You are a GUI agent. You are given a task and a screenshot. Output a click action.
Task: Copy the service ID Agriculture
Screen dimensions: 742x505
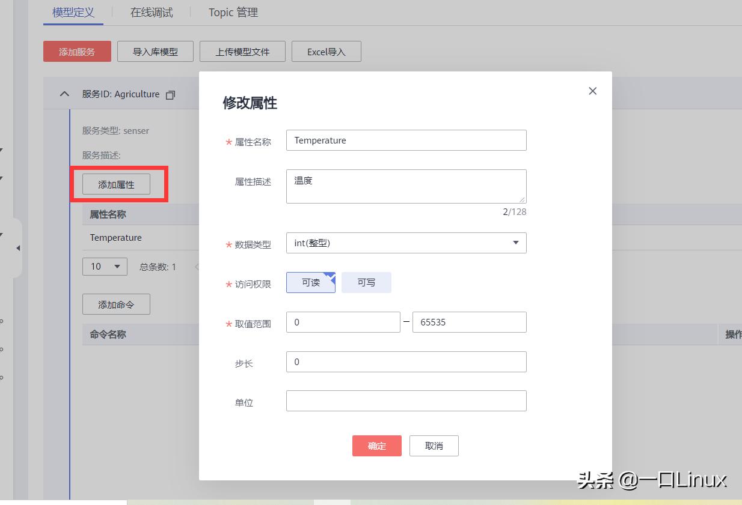170,94
